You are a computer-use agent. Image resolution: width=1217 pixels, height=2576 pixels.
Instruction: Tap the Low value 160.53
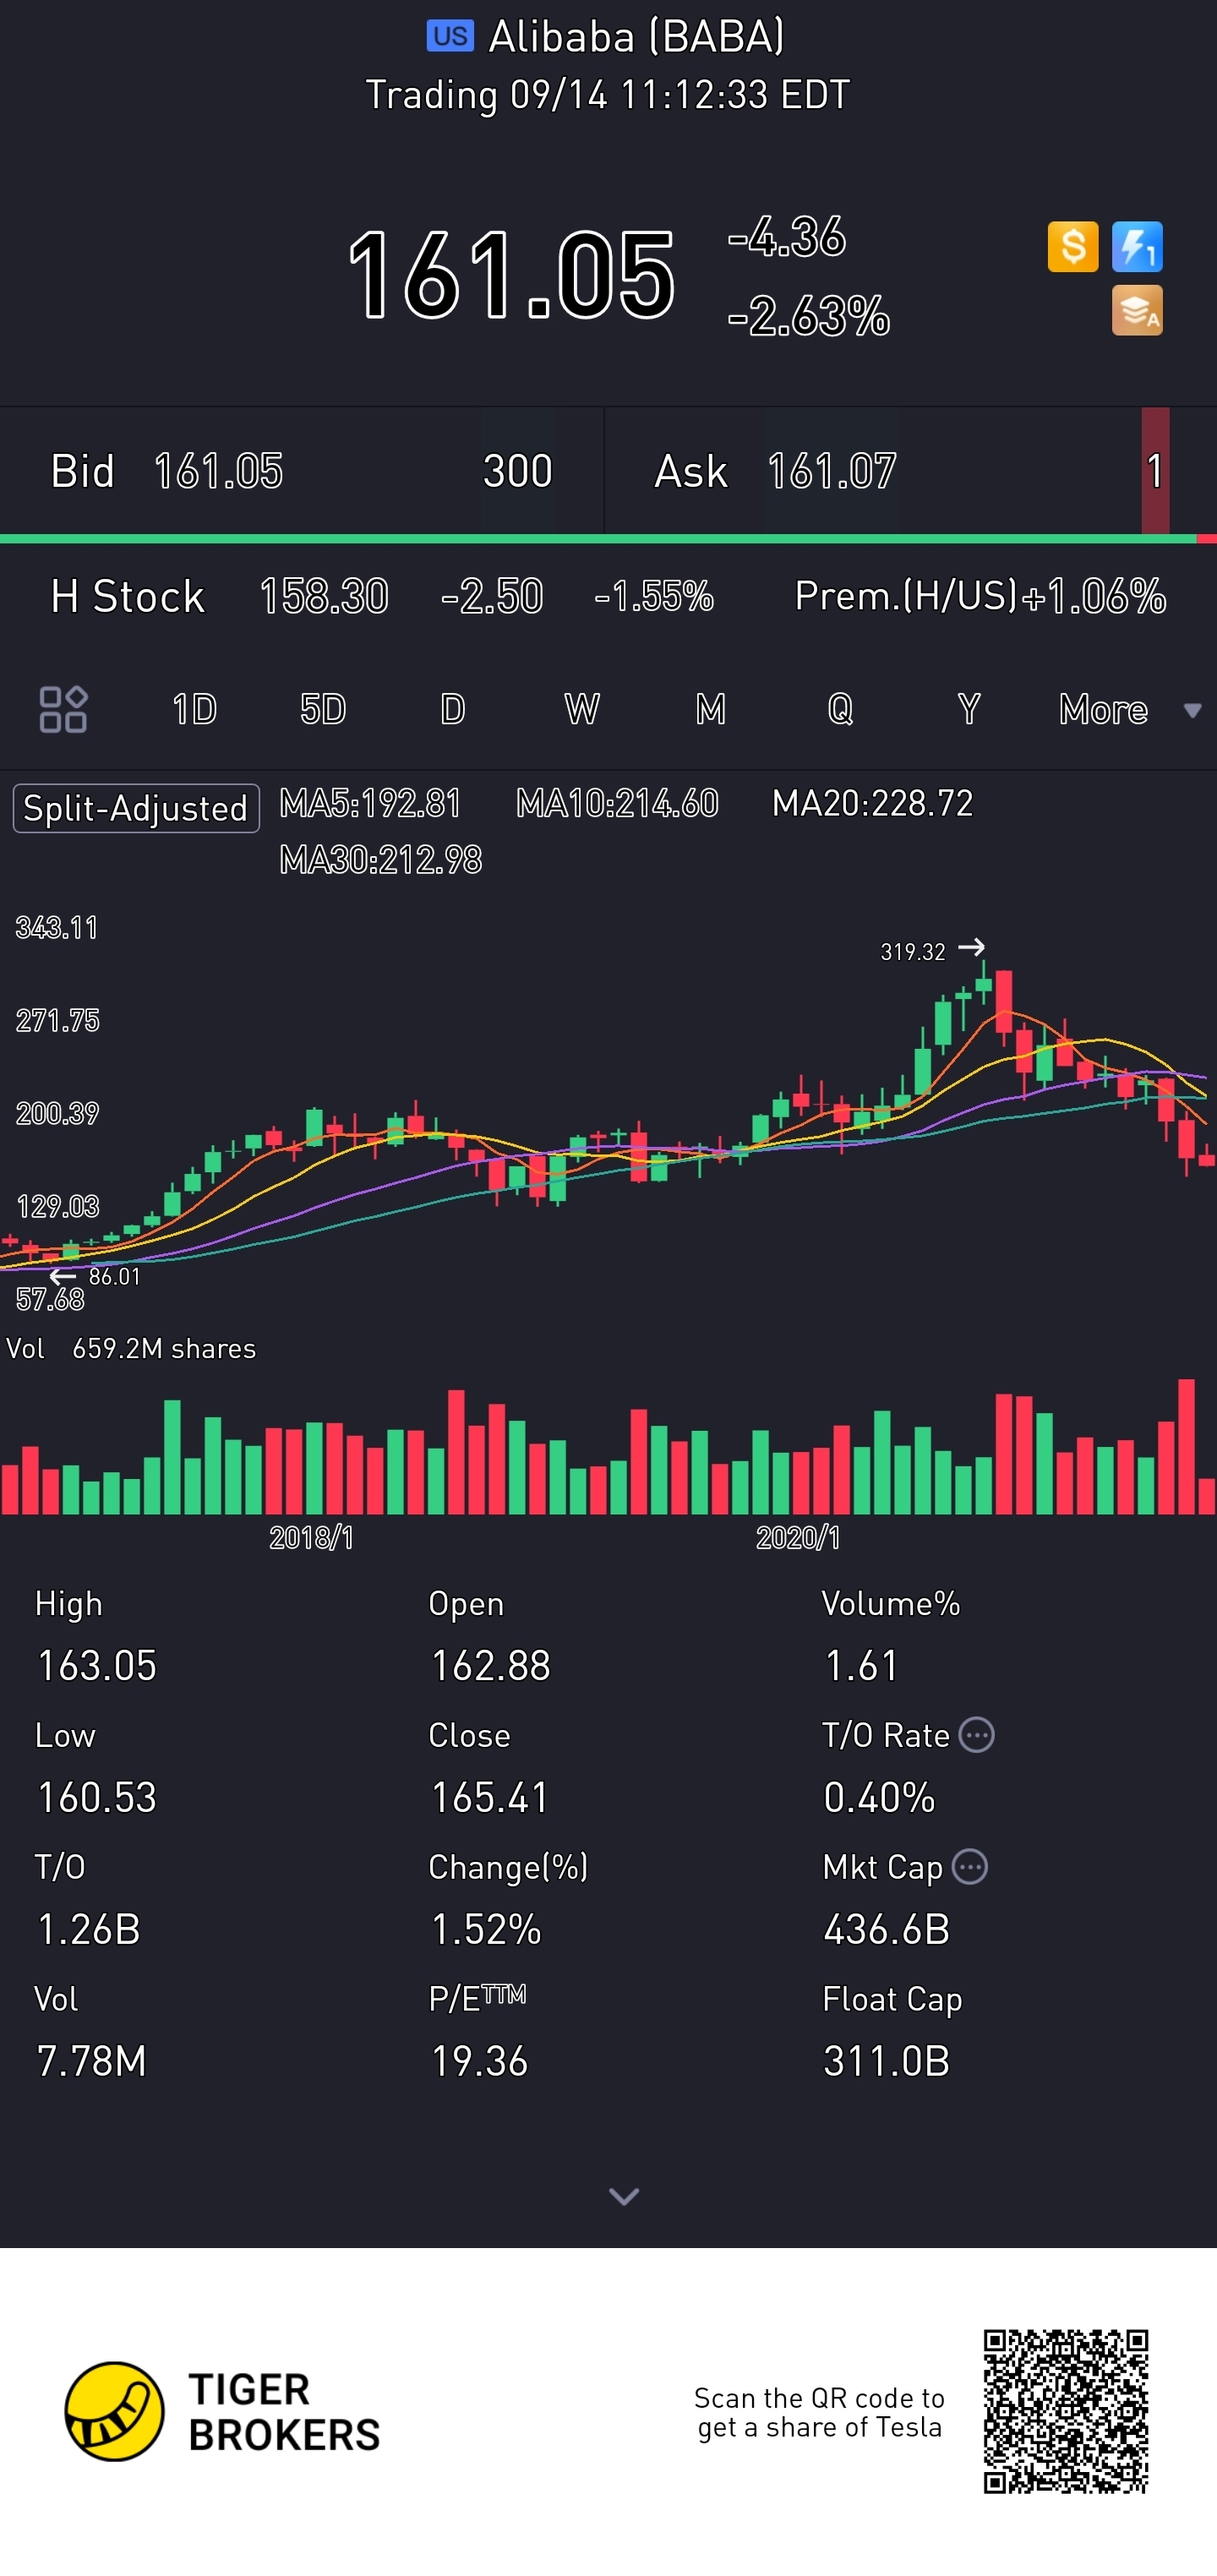97,1798
